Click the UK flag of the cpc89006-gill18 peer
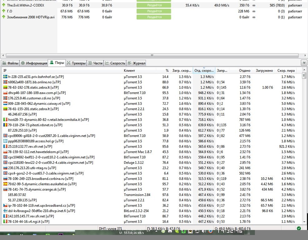This screenshot has width=308, height=240. 5,136
